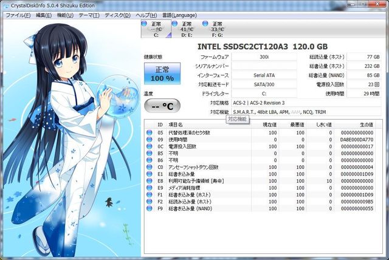Image resolution: width=389 pixels, height=260 pixels.
Task: Click the CrystalDiskInfo title bar icon
Action: [x=5, y=5]
